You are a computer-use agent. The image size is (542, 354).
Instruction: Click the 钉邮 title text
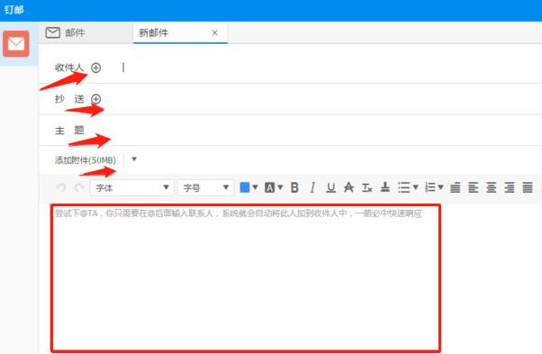coord(14,9)
